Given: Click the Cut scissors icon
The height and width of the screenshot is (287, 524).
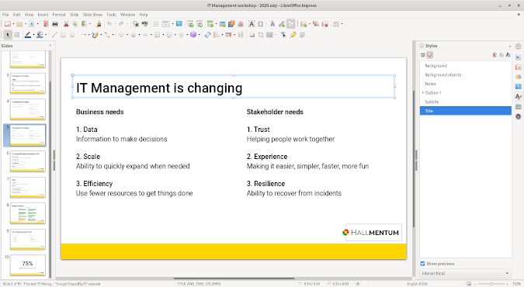Looking at the screenshot, I should pos(66,24).
